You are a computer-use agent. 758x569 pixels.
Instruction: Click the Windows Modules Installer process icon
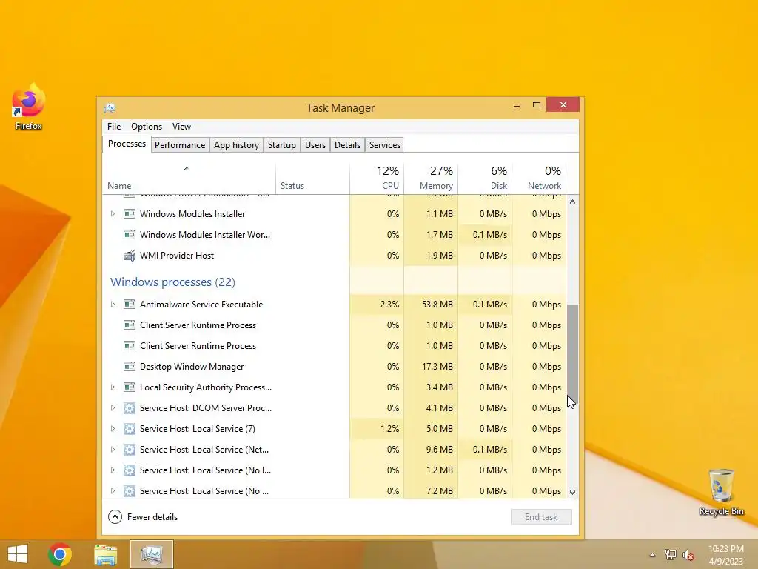pos(129,214)
